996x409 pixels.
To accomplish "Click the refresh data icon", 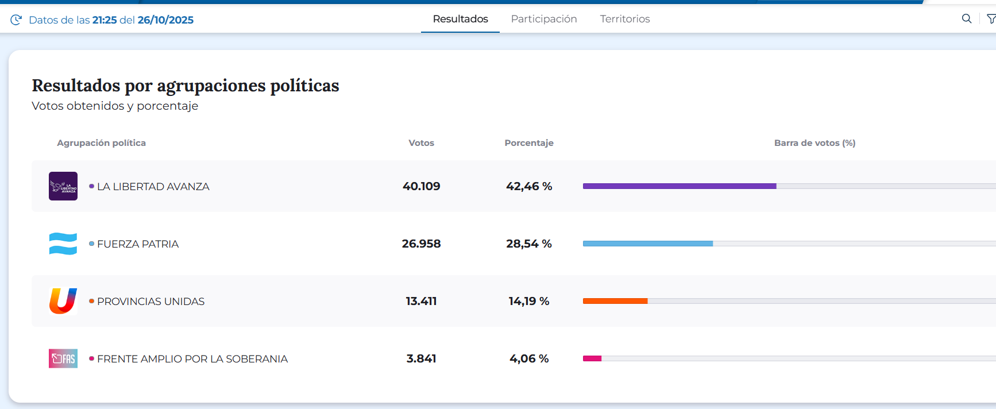I will pyautogui.click(x=16, y=20).
